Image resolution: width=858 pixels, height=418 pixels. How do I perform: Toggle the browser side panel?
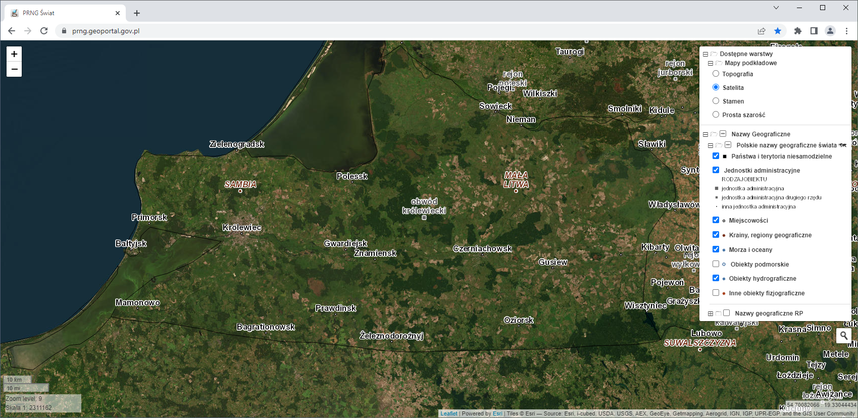pos(814,31)
